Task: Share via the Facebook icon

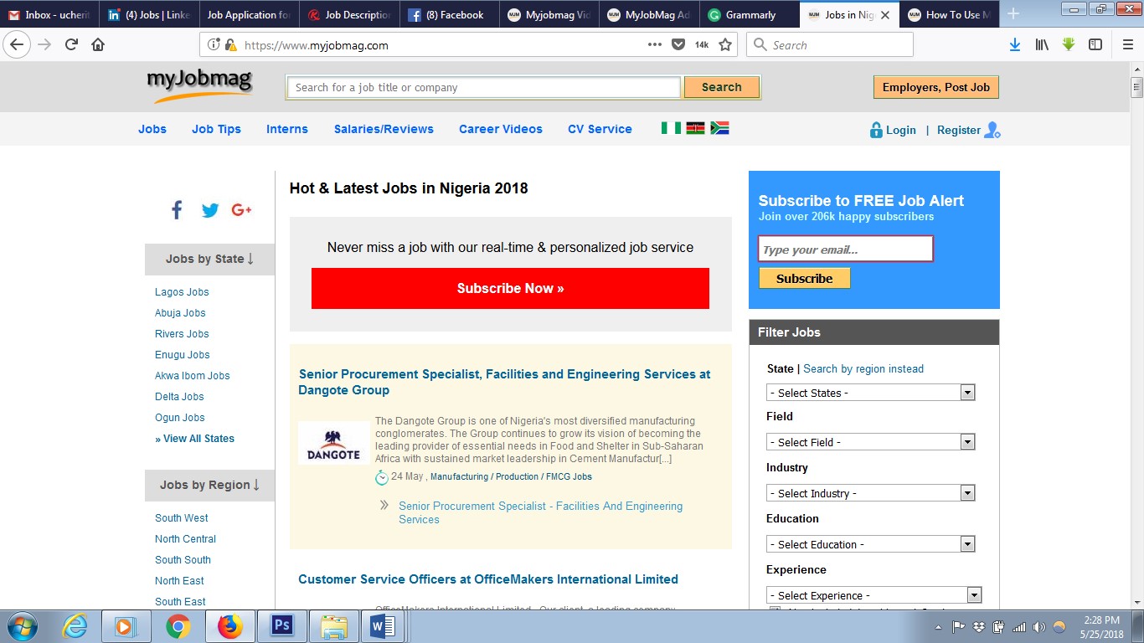Action: 177,210
